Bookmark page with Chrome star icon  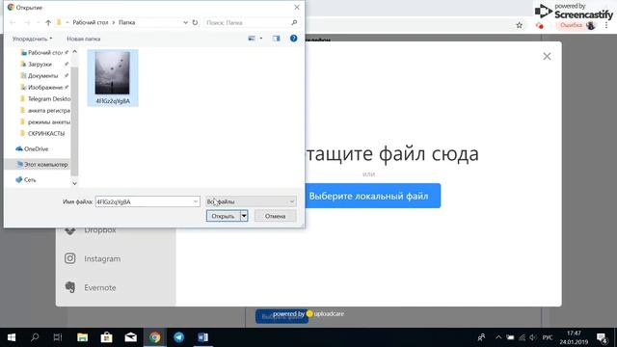pos(519,26)
